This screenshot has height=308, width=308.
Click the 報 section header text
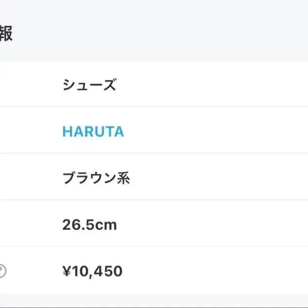(6, 34)
